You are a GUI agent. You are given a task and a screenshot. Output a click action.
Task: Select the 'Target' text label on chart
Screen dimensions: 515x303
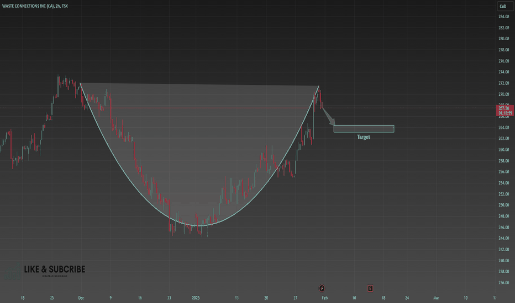pos(364,137)
